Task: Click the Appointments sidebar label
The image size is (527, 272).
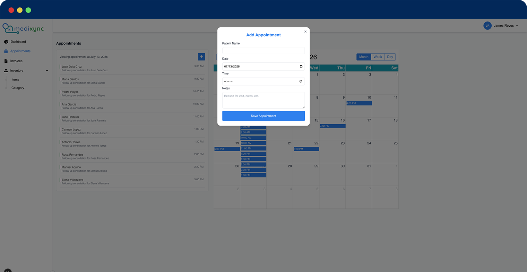Action: coord(20,51)
